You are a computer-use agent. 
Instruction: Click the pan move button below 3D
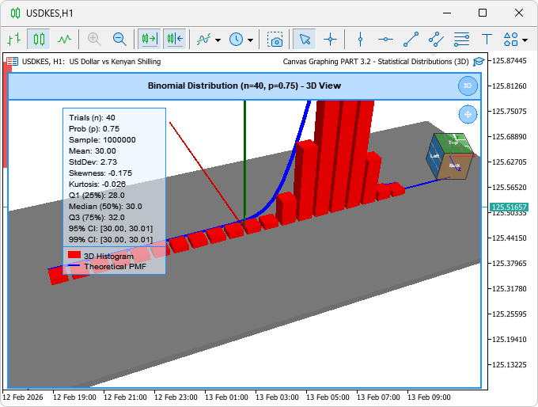click(468, 114)
